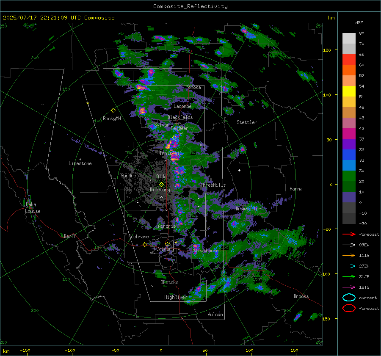Click the Lake Louise label
Screen dimensions: 381x356
click(33, 208)
